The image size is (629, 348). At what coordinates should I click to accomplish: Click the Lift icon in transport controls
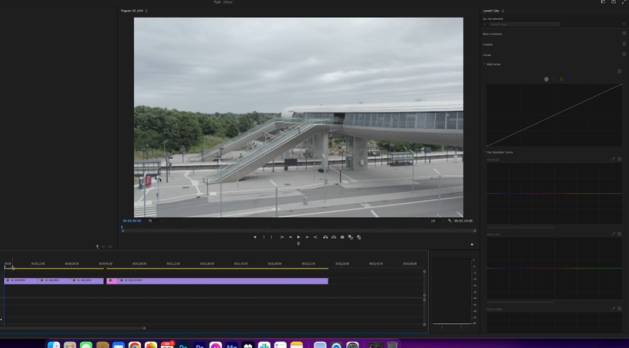(325, 237)
